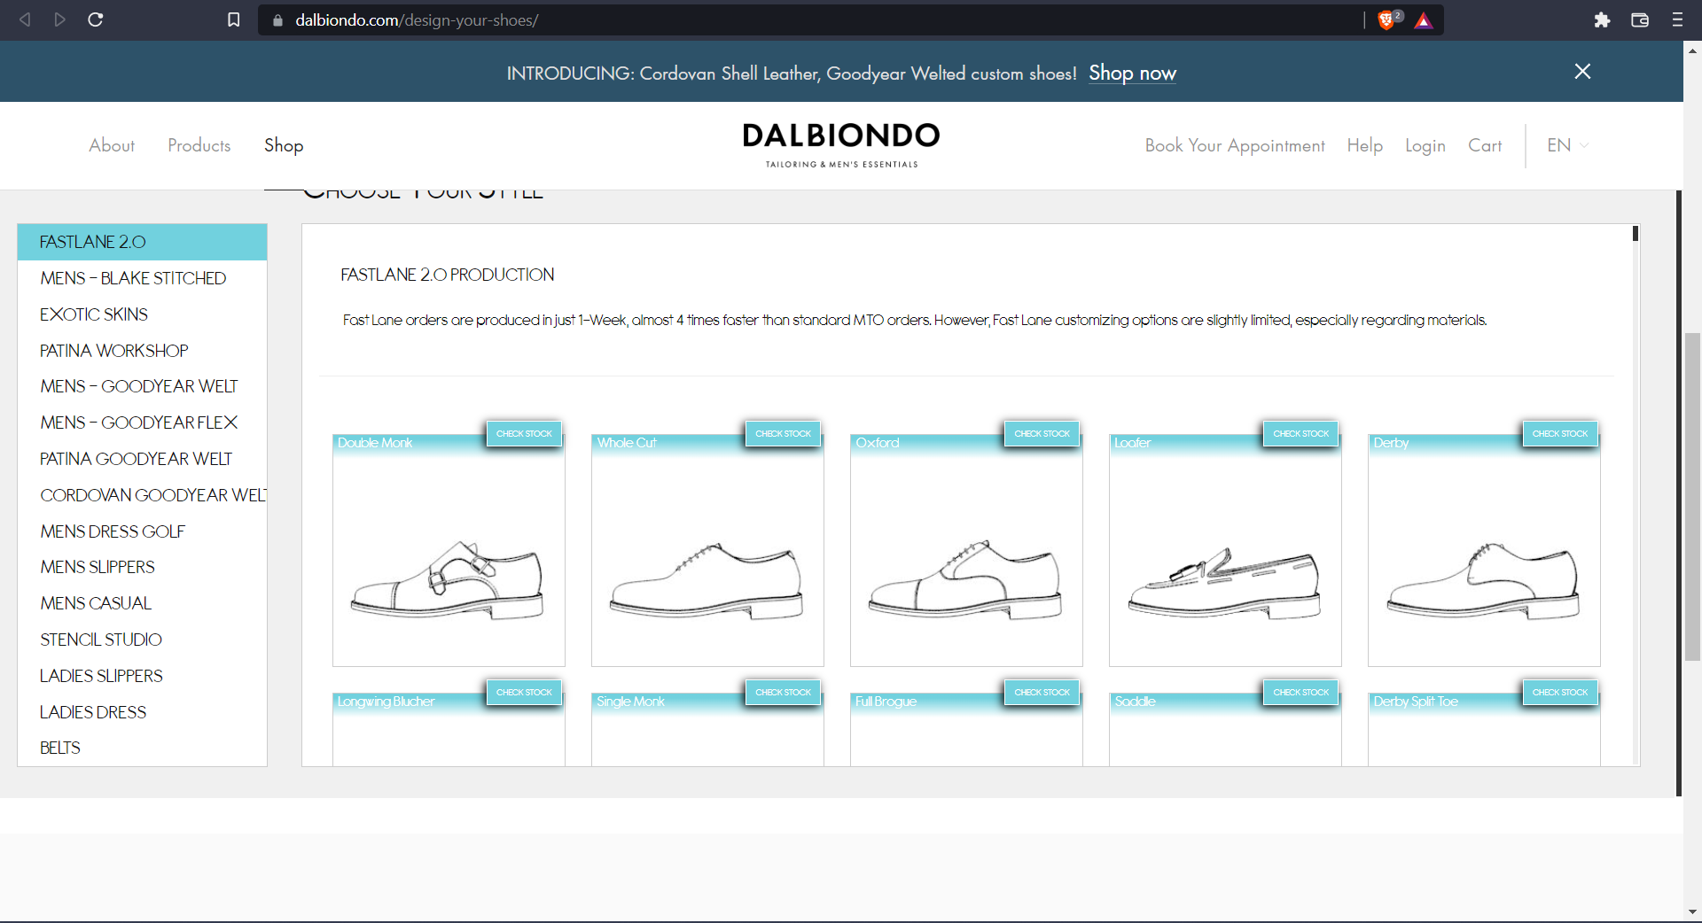Open the Products menu
1702x923 pixels.
point(199,145)
